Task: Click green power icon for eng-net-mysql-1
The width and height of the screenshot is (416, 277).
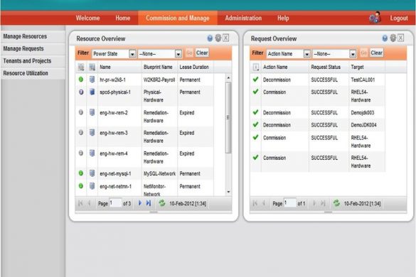Action: (81, 173)
